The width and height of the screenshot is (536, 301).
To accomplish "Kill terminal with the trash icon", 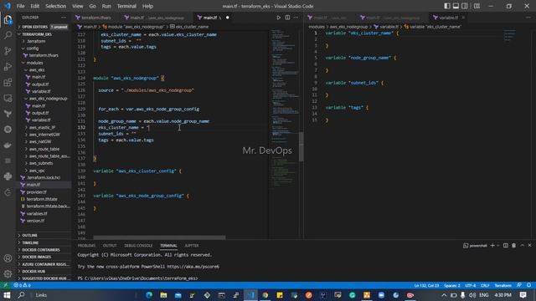I will (x=513, y=245).
